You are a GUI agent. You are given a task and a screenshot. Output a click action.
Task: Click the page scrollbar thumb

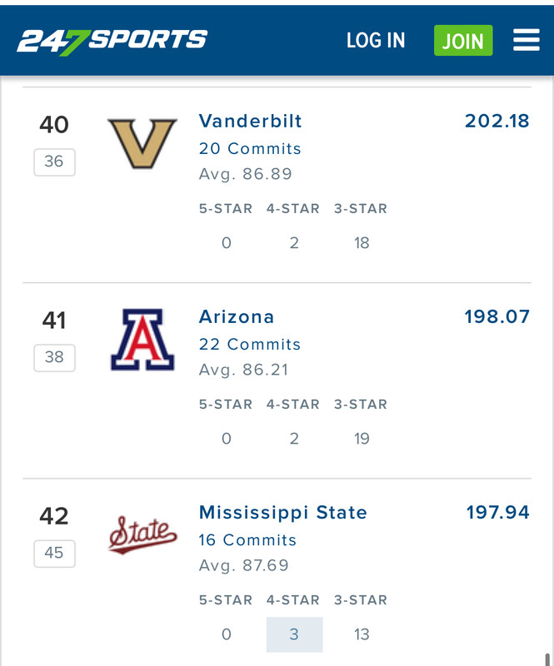coord(547,659)
